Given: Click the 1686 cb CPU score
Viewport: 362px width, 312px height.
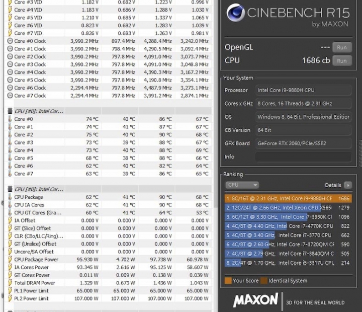Looking at the screenshot, I should pyautogui.click(x=316, y=60).
